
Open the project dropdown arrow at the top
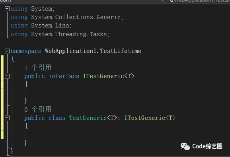click(162, 1)
